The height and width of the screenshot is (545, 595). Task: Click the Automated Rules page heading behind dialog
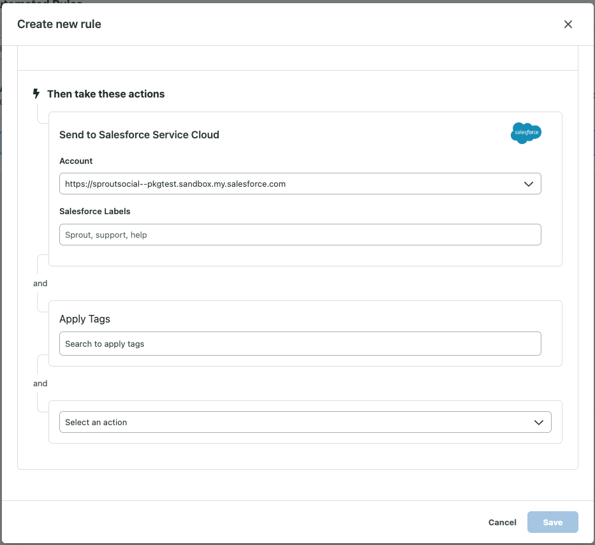pos(41,4)
